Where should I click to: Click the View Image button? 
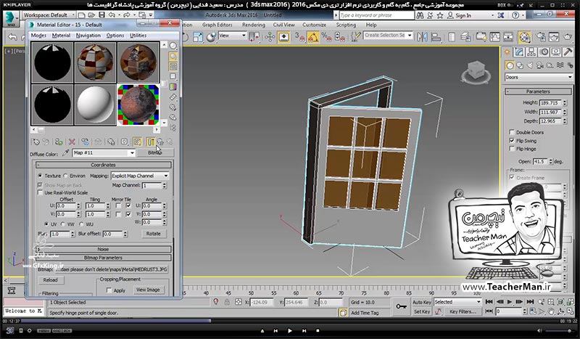tap(148, 290)
